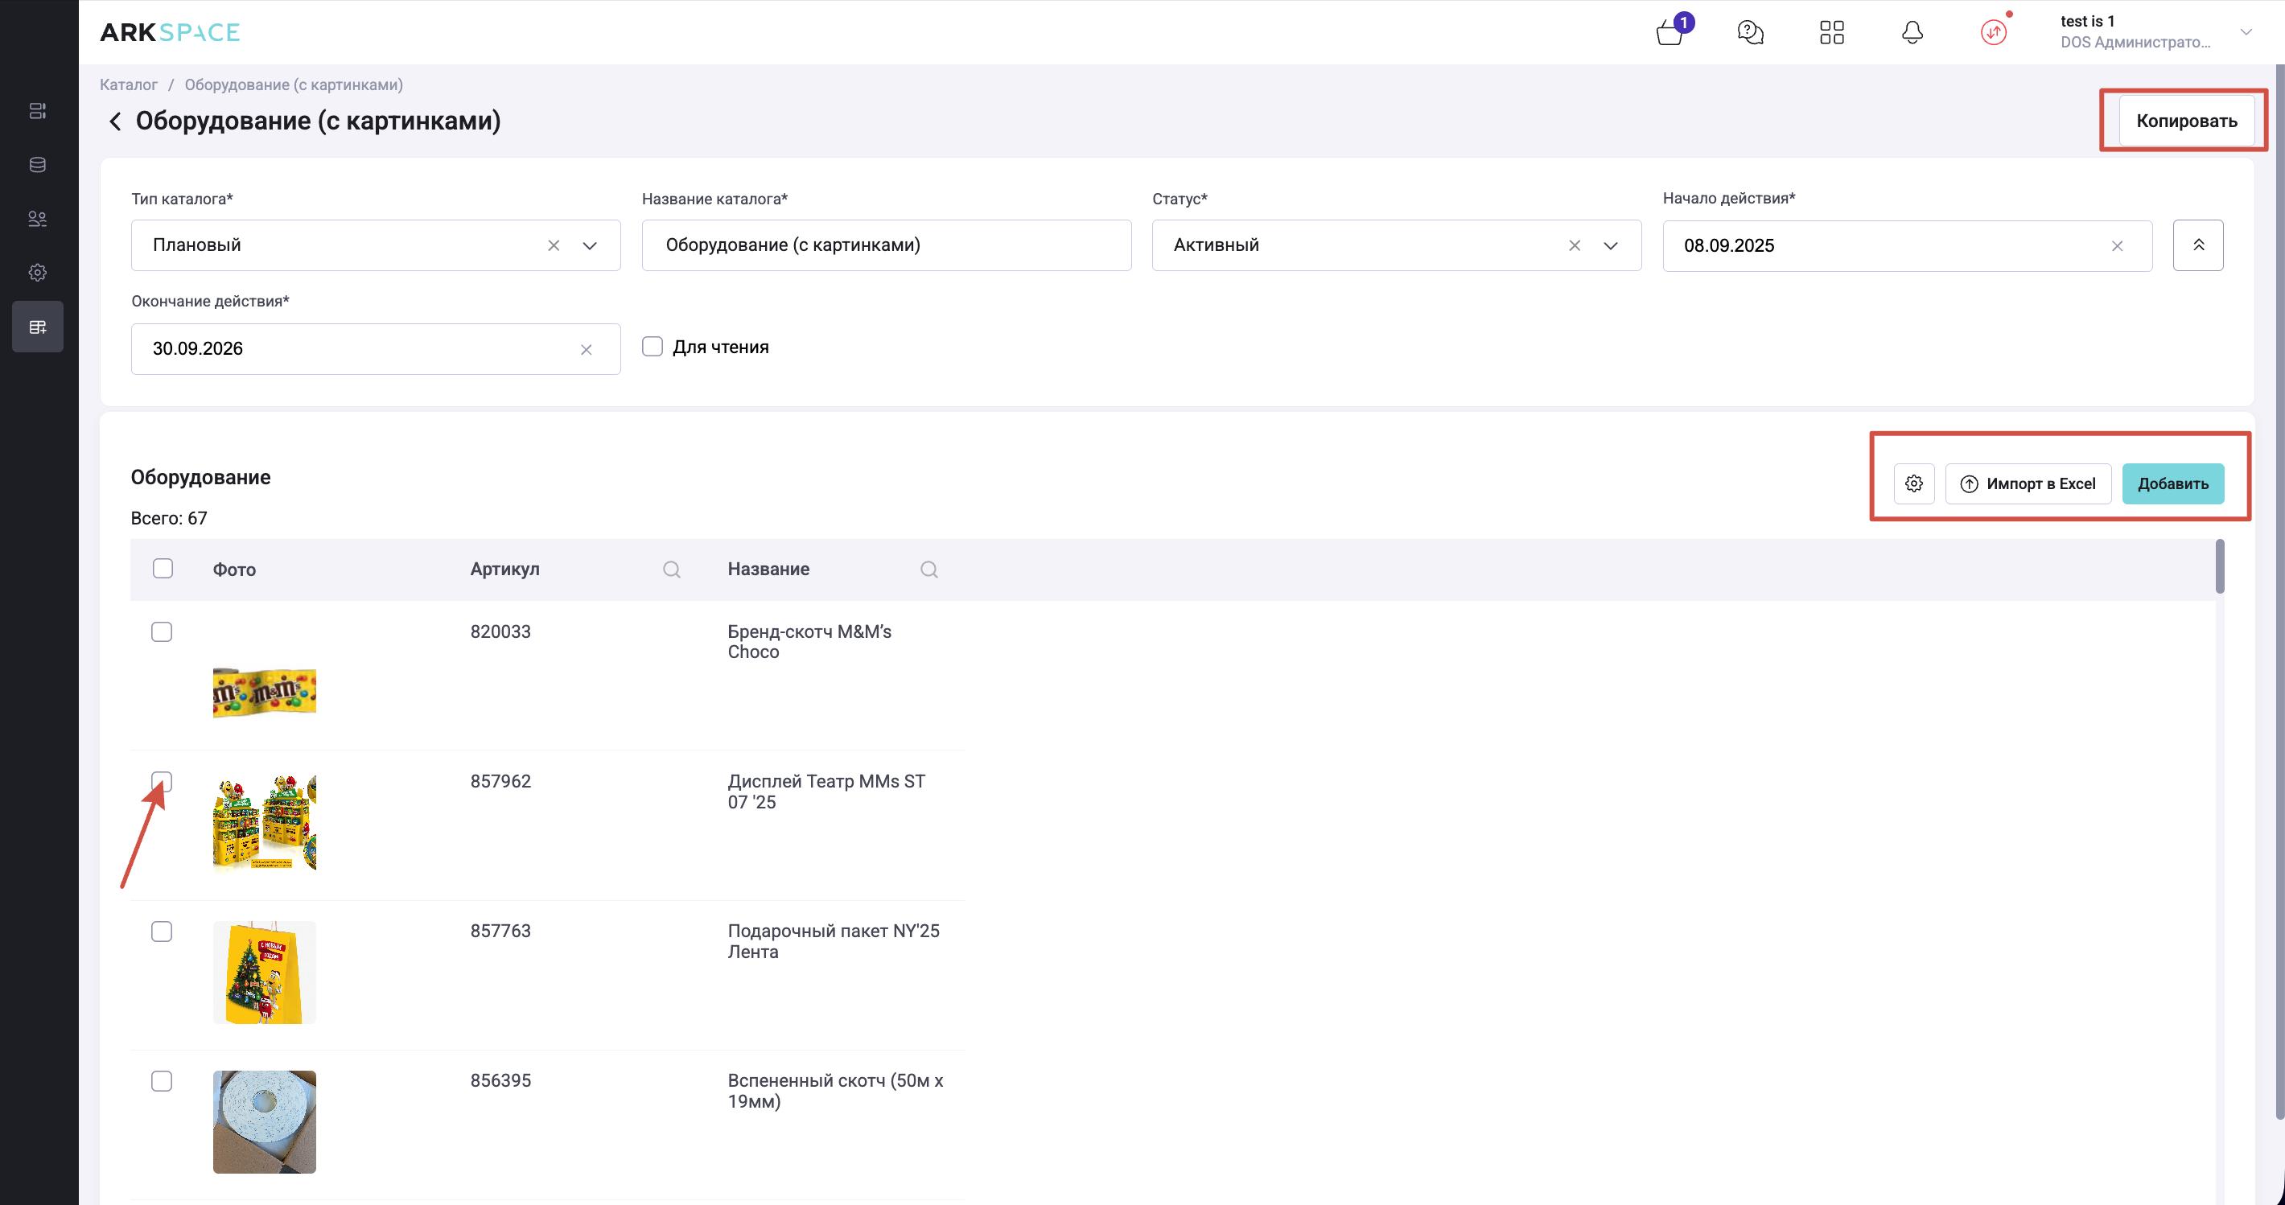Search the Артикул column
This screenshot has height=1205, width=2285.
coord(672,570)
